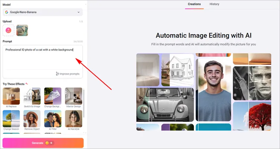Switch to the History tab

click(214, 4)
